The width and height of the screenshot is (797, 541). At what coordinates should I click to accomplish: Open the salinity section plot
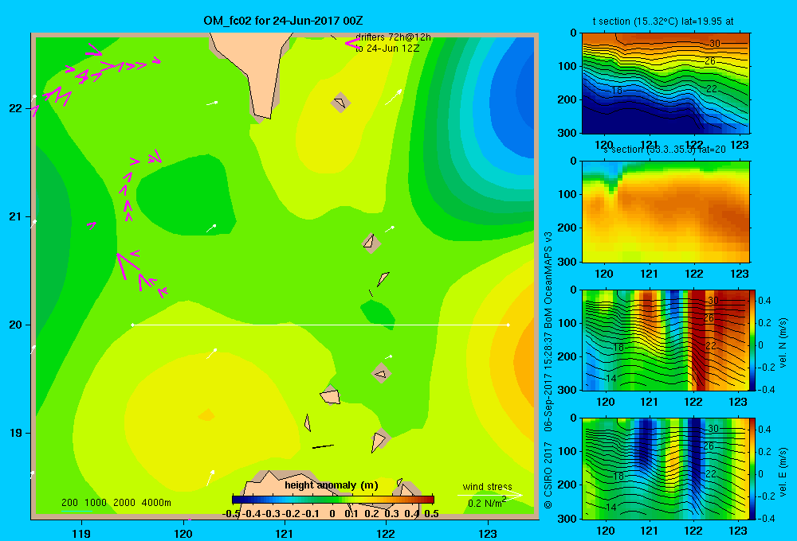click(665, 212)
